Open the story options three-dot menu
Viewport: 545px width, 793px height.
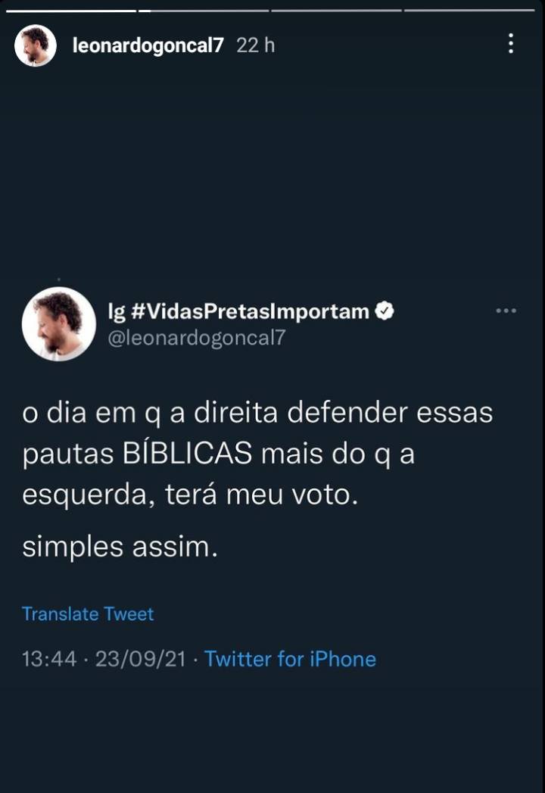511,44
